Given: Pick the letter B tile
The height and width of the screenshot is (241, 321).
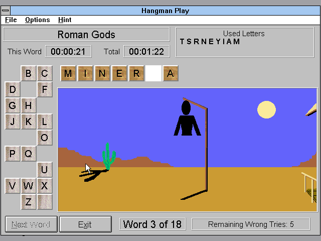Looking at the screenshot, I should [29, 74].
